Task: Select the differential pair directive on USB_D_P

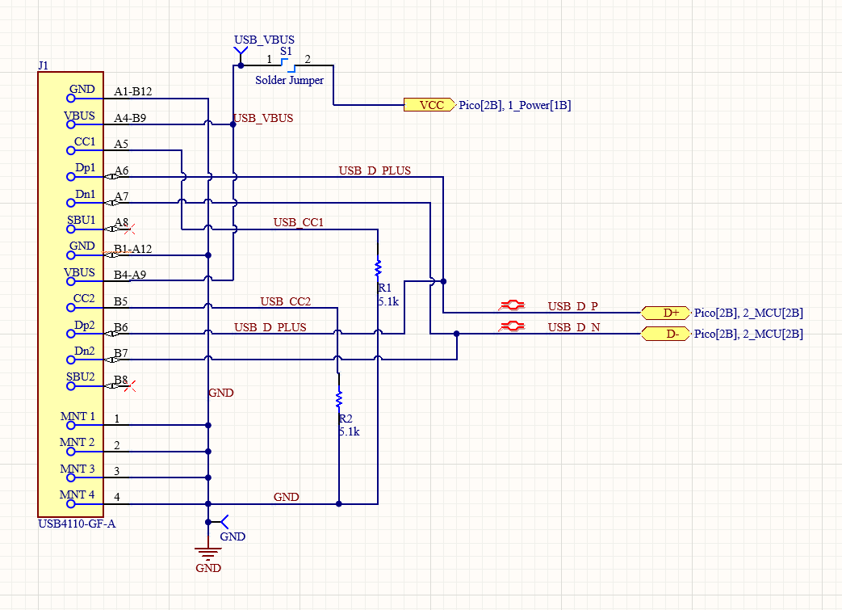Action: (x=512, y=305)
